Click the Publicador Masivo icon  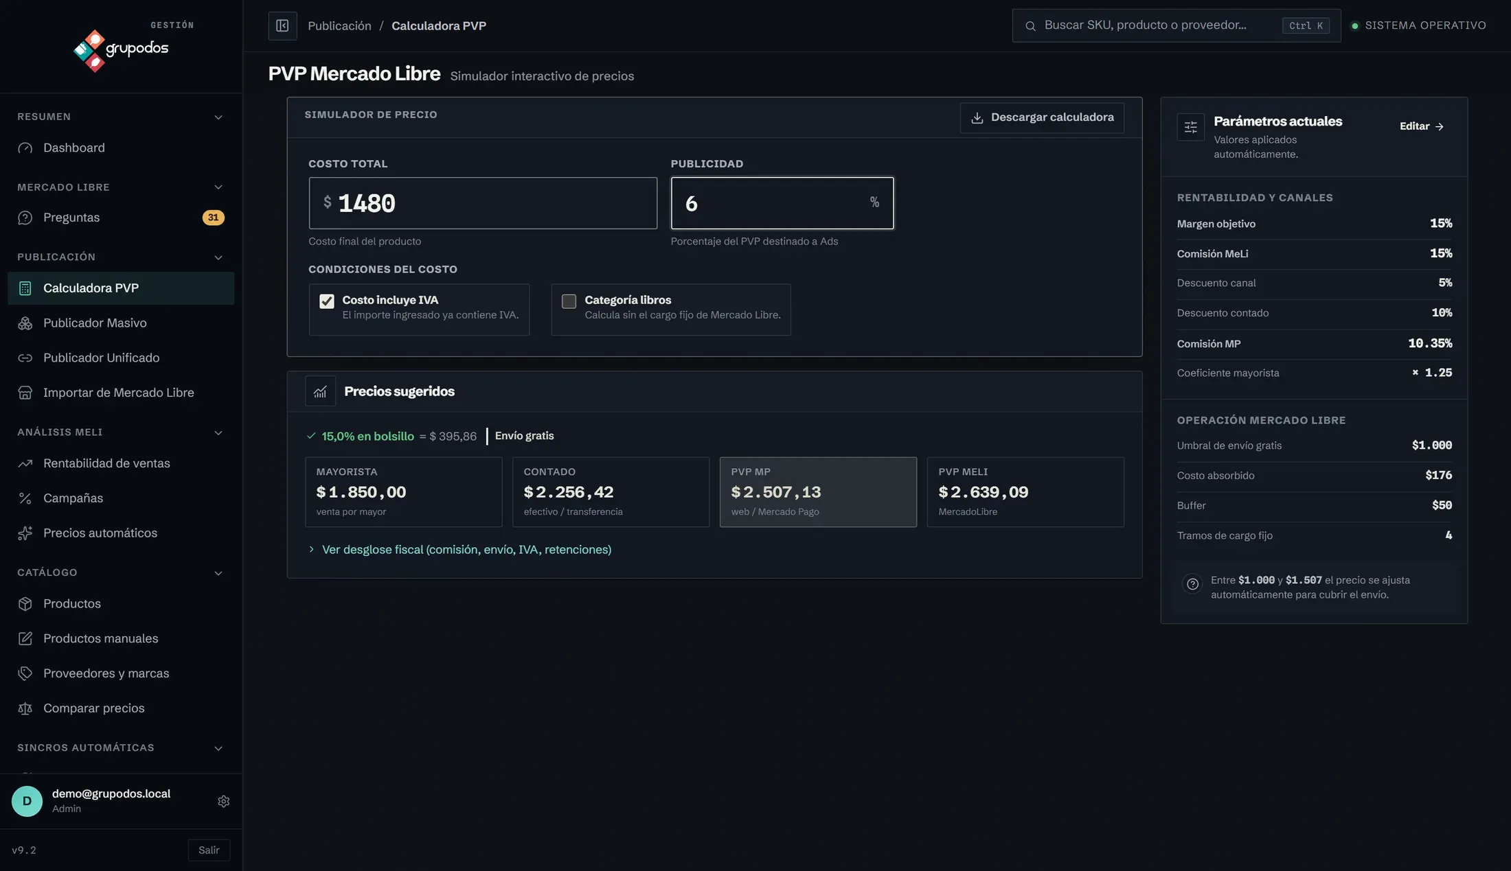tap(25, 323)
